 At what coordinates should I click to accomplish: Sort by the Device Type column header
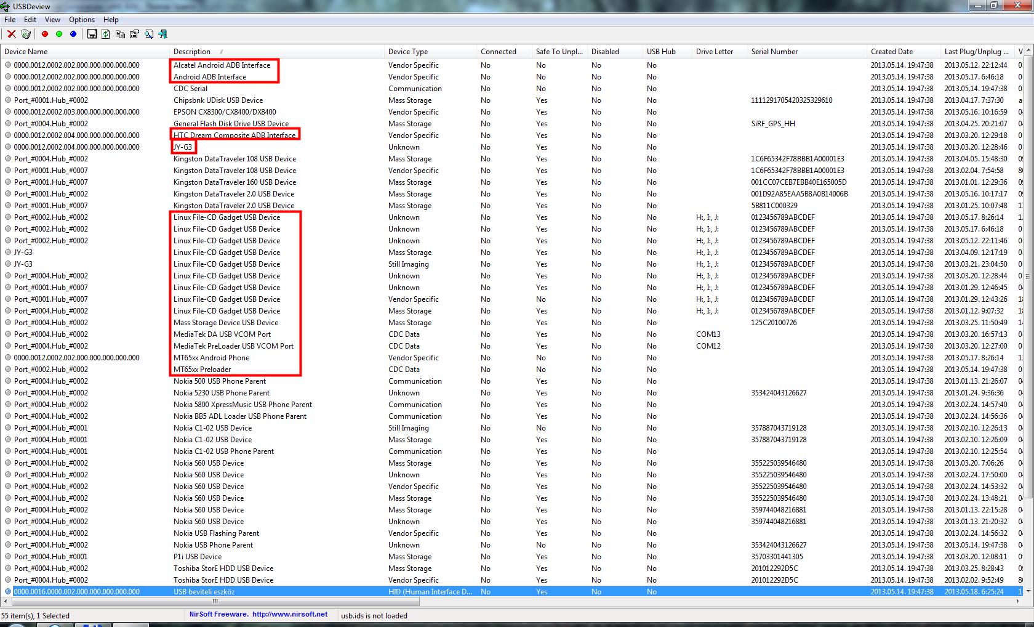tap(430, 52)
